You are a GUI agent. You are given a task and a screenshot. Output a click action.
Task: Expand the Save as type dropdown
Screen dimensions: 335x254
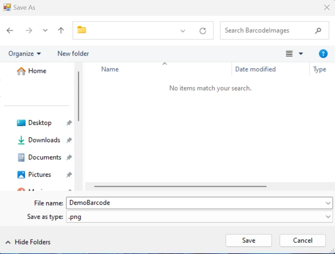(x=328, y=217)
